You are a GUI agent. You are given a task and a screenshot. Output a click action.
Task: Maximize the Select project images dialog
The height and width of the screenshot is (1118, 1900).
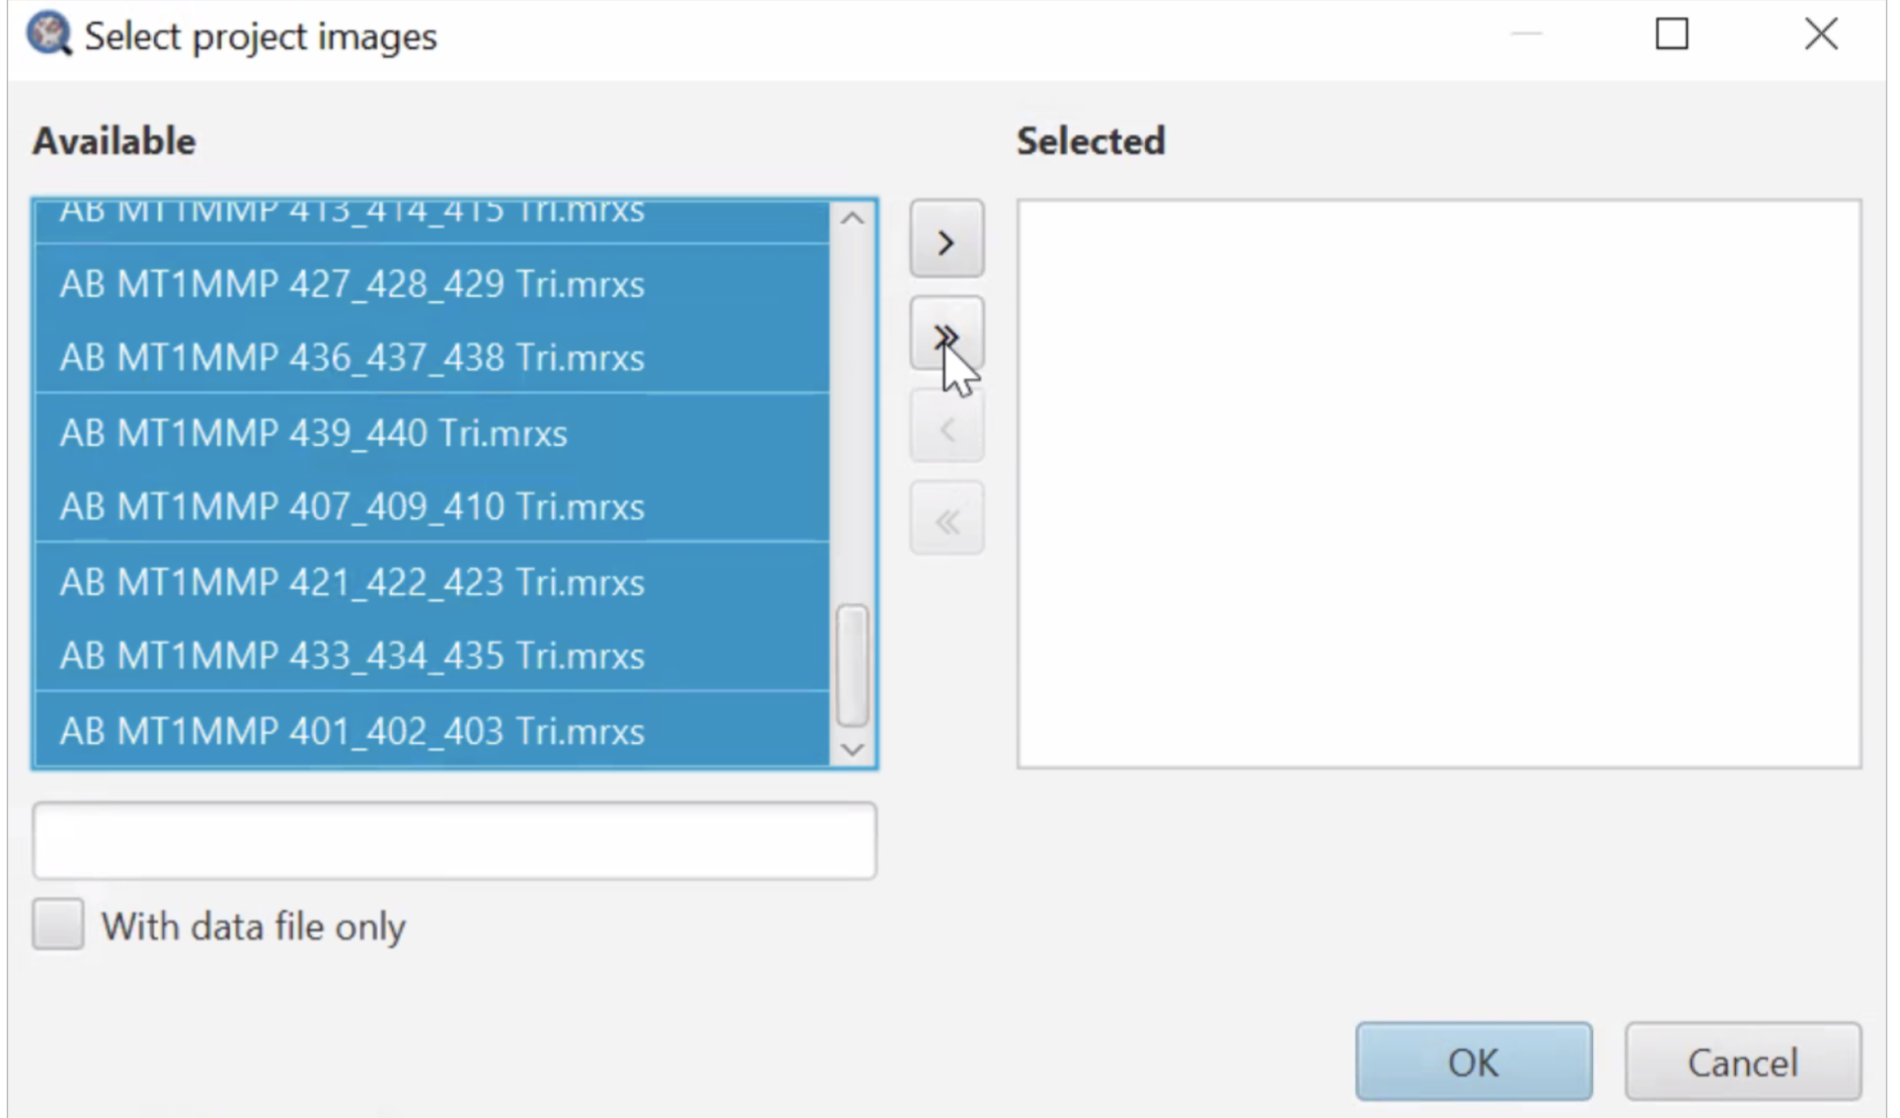click(x=1671, y=35)
